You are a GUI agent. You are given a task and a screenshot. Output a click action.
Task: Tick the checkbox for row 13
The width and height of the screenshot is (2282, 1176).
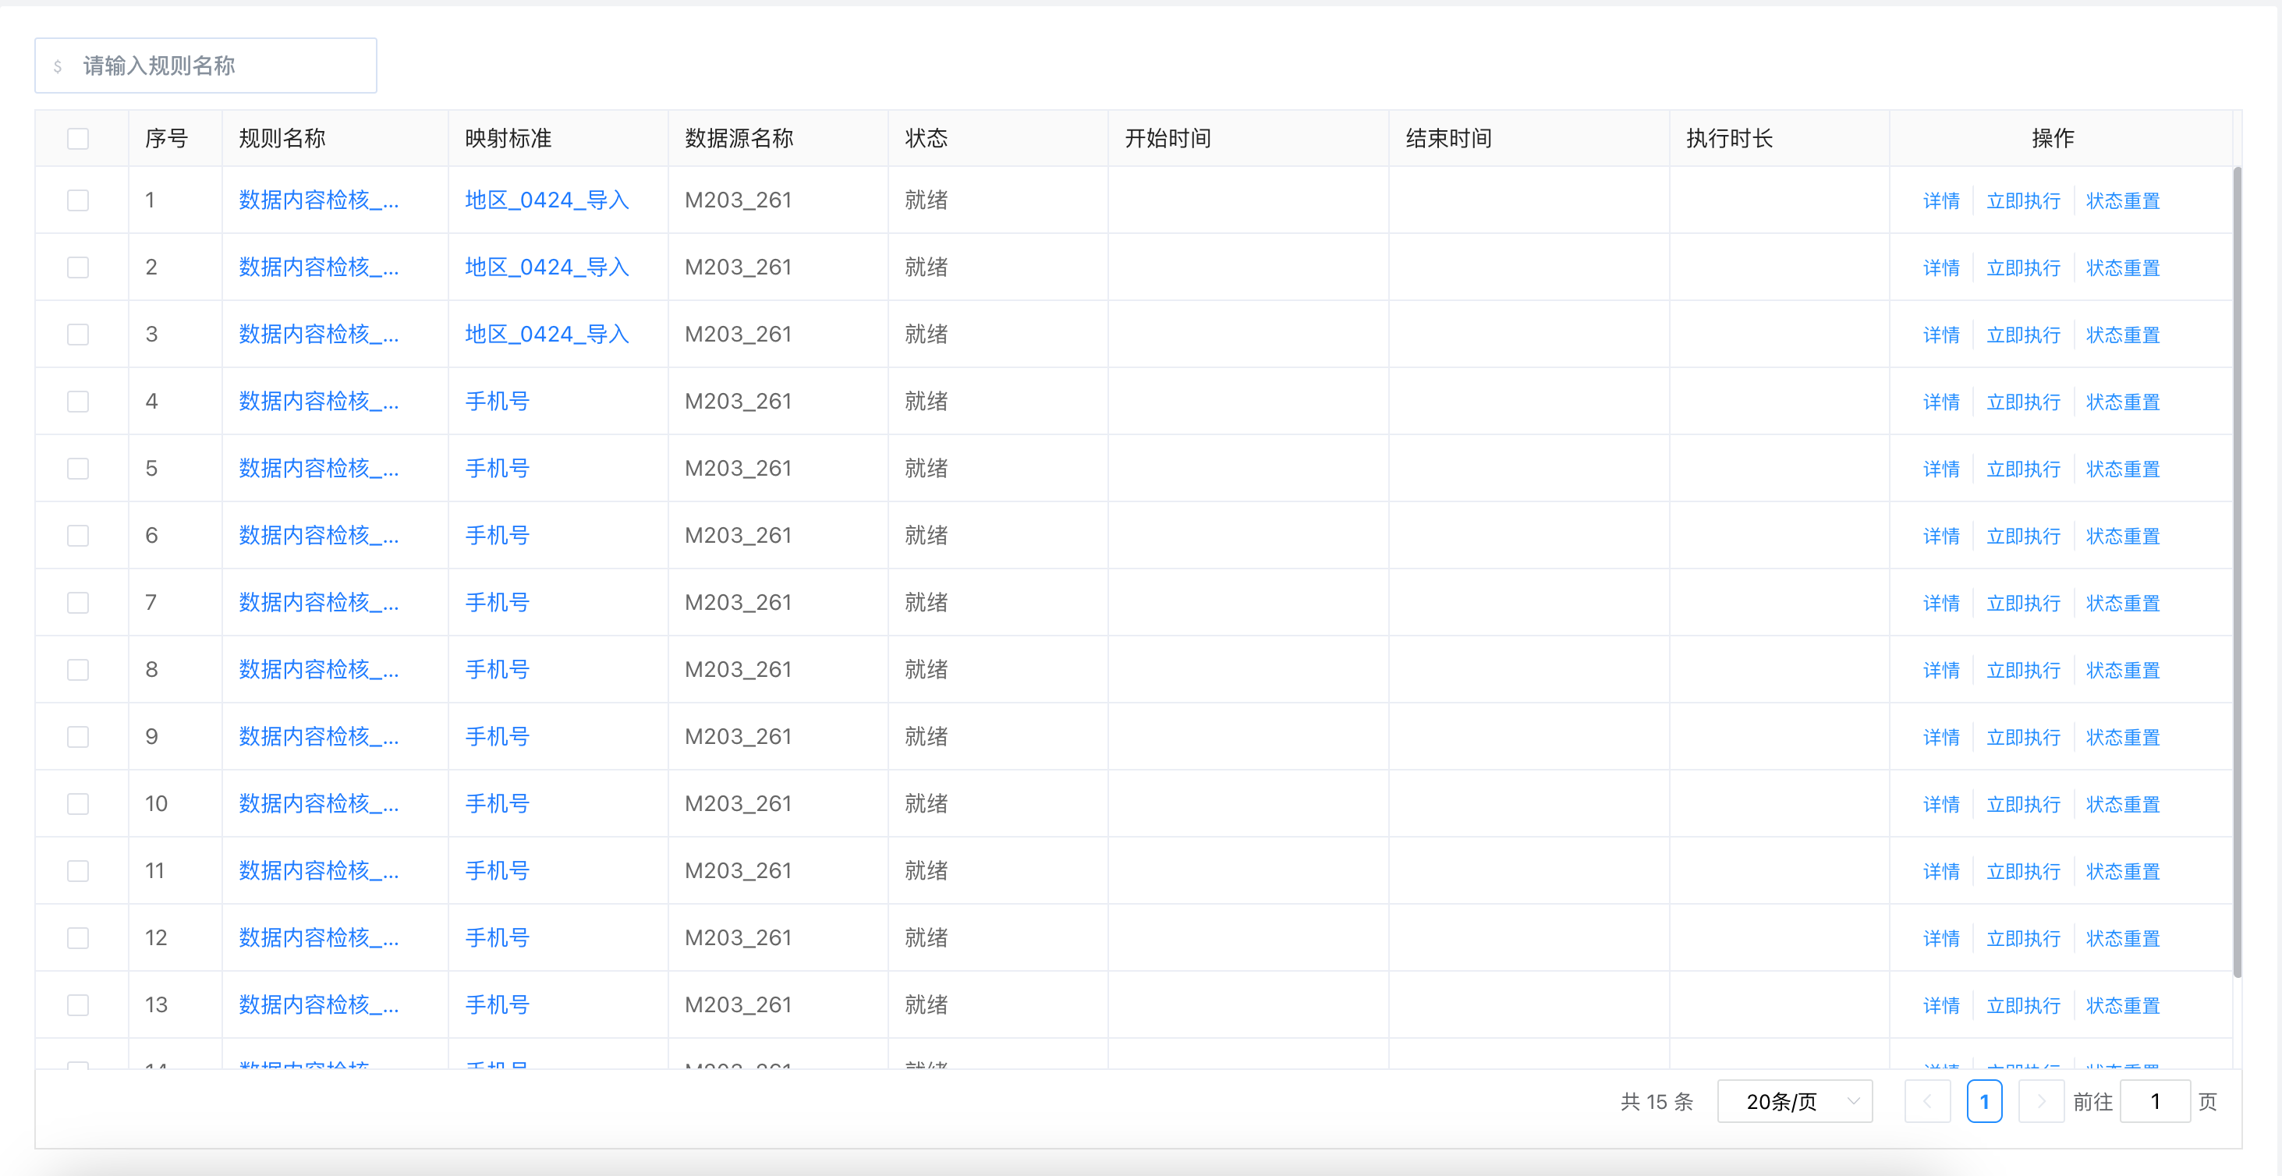pos(78,1004)
